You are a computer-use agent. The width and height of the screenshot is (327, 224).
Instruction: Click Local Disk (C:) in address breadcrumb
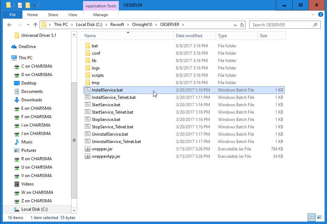[x=89, y=25]
